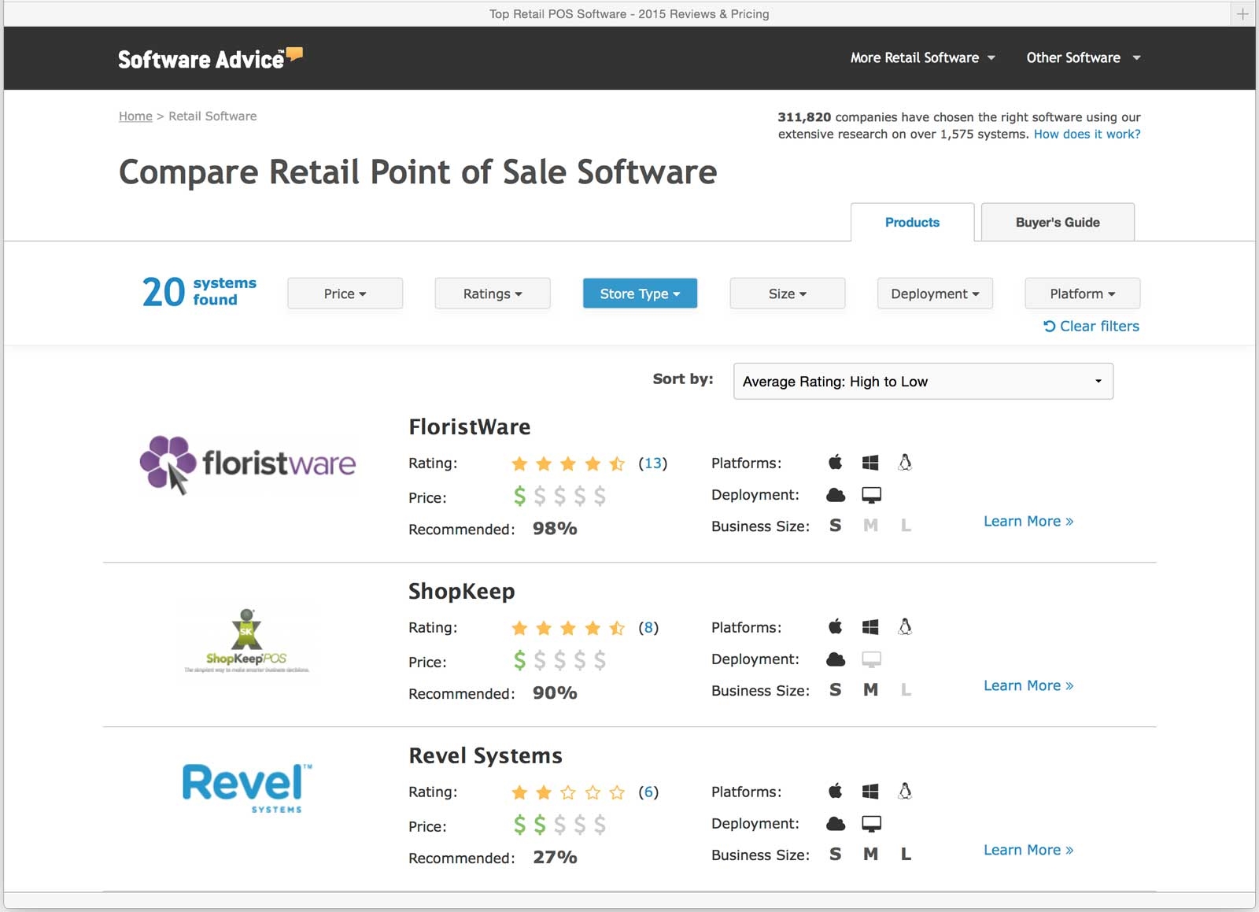
Task: Click cloud deployment icon for FloristWare
Action: point(836,495)
